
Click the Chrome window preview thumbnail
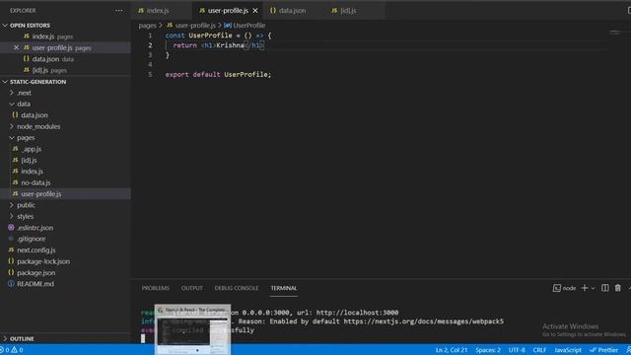pyautogui.click(x=193, y=330)
